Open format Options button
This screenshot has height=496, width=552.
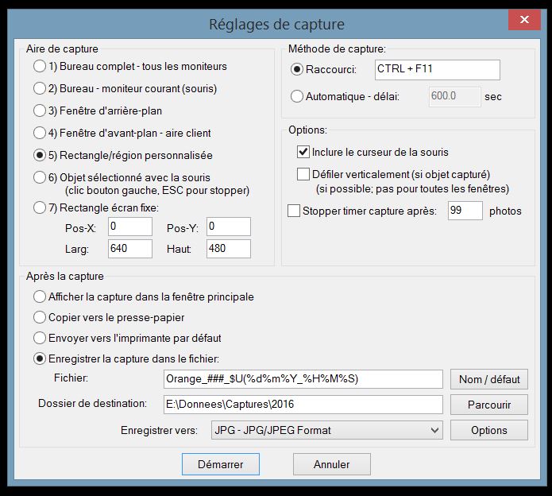(489, 430)
